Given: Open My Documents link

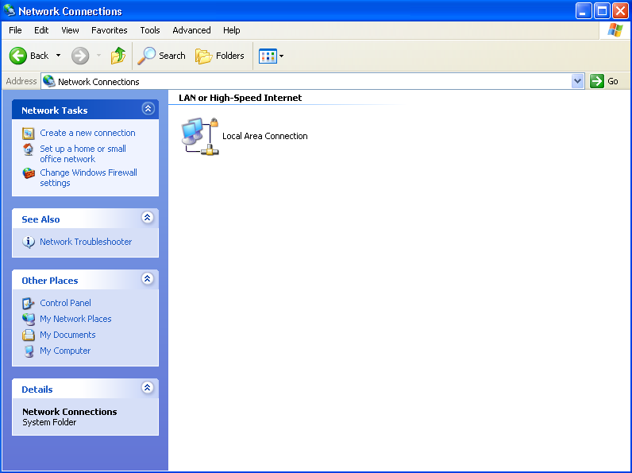Looking at the screenshot, I should click(67, 335).
